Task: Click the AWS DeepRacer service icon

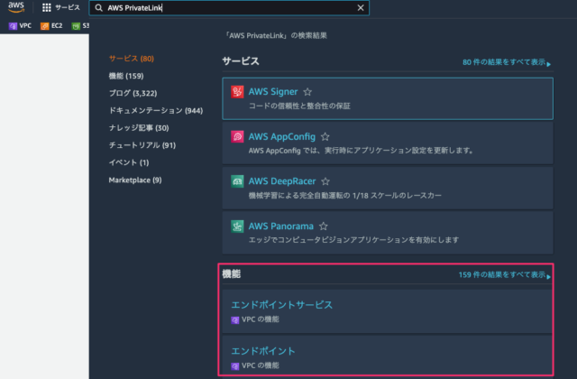Action: click(237, 181)
